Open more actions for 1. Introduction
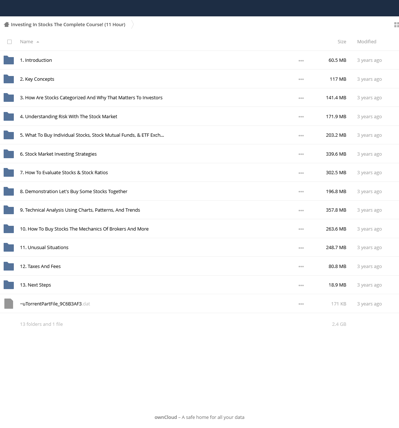The width and height of the screenshot is (399, 428). (x=301, y=61)
